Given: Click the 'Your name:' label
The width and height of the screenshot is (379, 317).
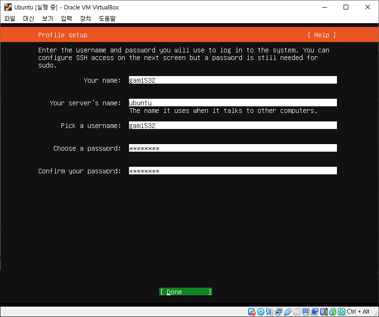Looking at the screenshot, I should [x=102, y=80].
